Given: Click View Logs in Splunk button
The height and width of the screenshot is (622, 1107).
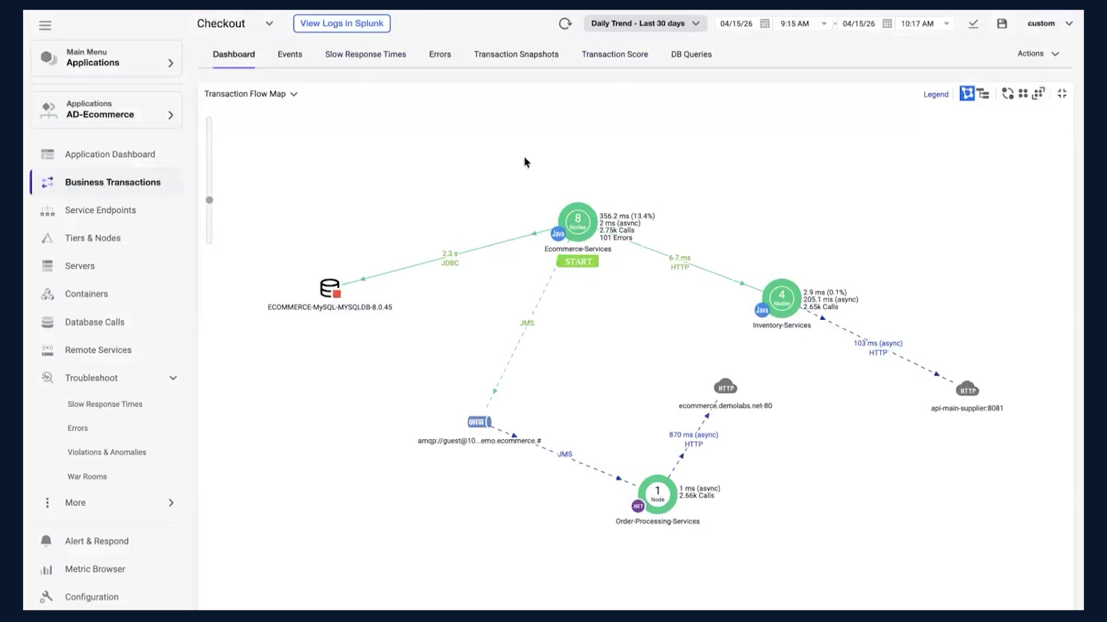Looking at the screenshot, I should click(x=342, y=24).
